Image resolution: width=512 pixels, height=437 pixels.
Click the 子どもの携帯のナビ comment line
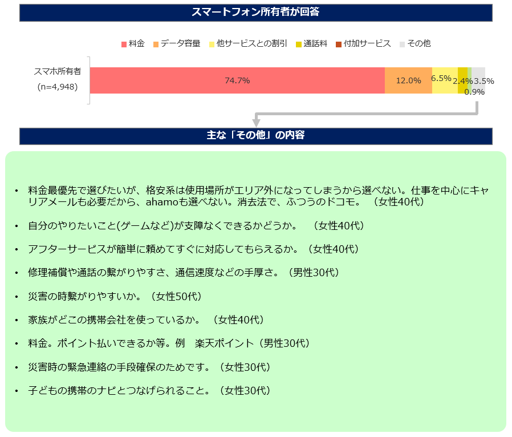click(x=149, y=391)
